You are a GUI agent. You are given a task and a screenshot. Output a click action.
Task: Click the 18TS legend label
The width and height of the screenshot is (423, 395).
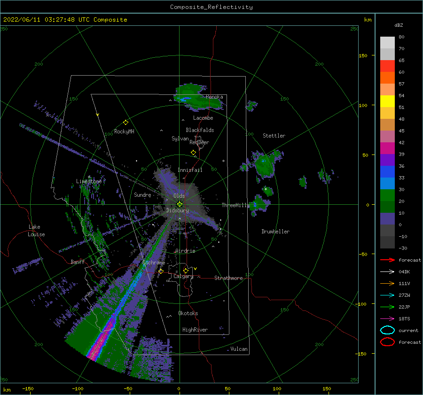click(x=404, y=319)
